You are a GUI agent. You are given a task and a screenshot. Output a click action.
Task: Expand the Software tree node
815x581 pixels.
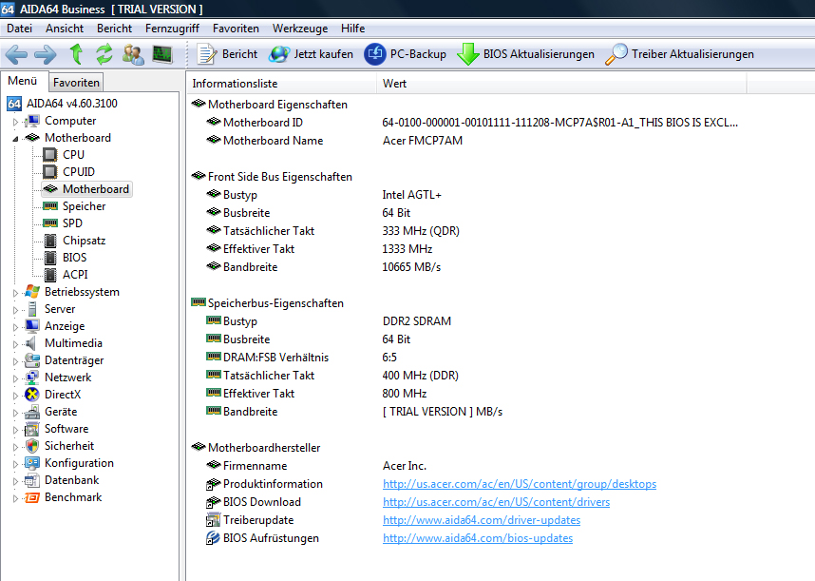coord(15,430)
